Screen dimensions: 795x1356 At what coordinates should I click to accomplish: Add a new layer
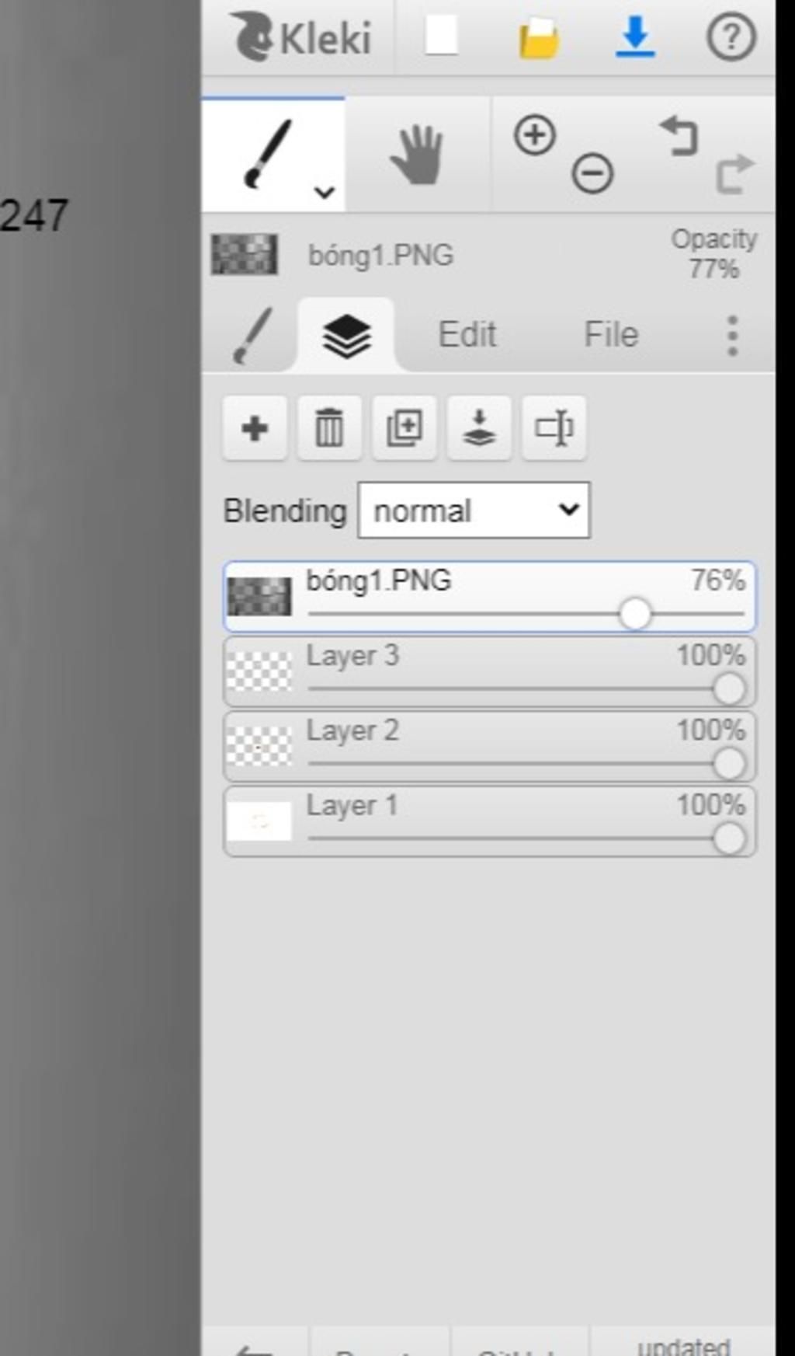pos(255,428)
